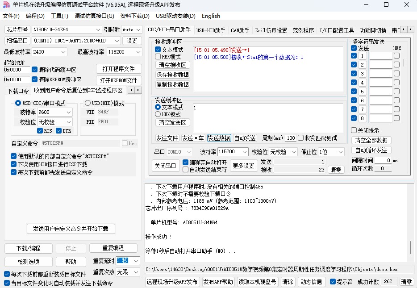417x288 pixels.
Task: Enable 自动发送结束符 checkbox
Action: tap(185, 169)
